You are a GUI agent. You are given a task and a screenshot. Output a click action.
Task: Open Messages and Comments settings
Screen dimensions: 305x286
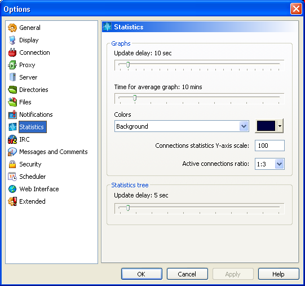(54, 152)
